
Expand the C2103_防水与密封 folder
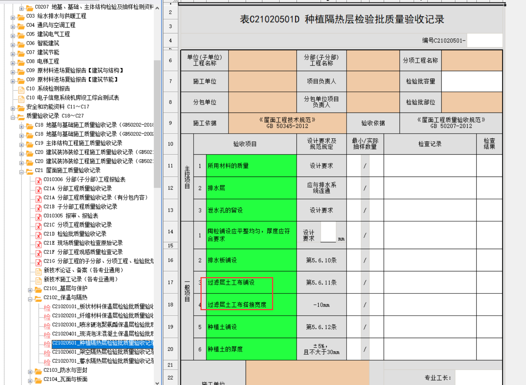click(x=30, y=372)
